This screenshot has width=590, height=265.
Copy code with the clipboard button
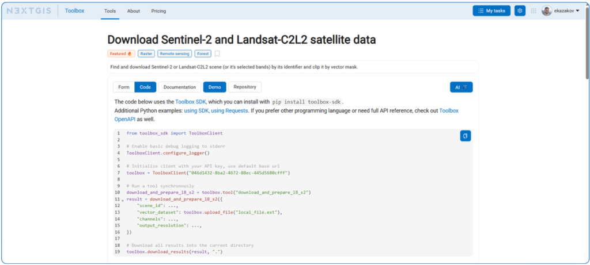pyautogui.click(x=466, y=136)
